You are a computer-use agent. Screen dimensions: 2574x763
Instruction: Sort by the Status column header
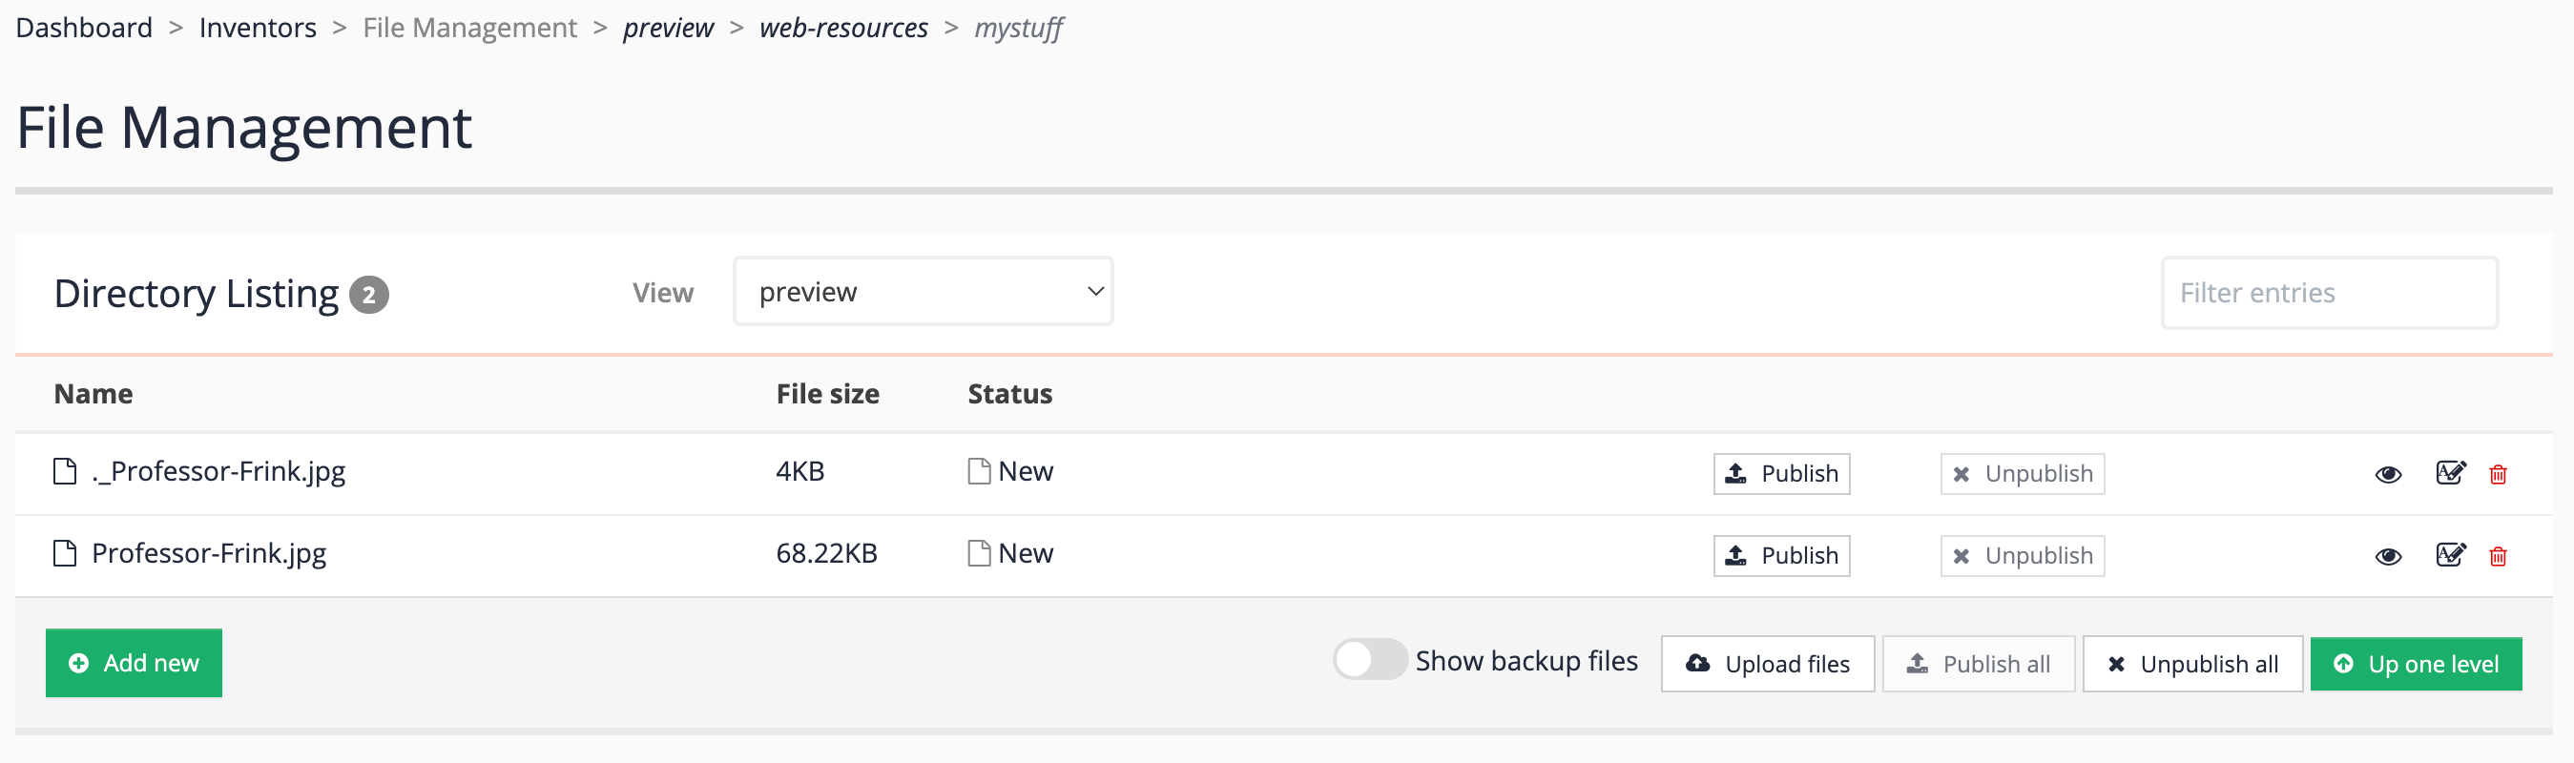(x=1009, y=394)
